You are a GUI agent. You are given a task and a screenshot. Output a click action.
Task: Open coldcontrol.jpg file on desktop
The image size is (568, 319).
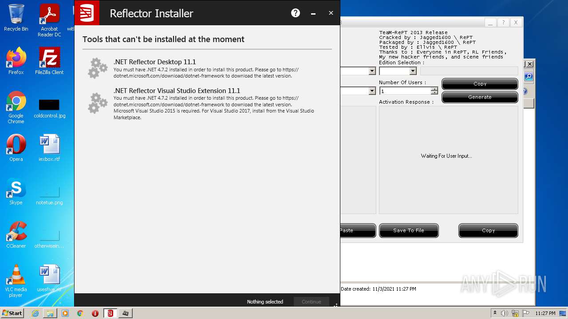click(49, 108)
